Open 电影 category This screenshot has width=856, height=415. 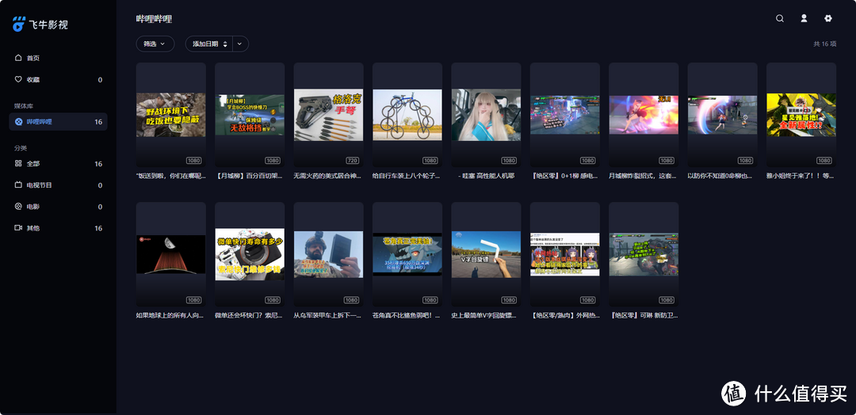pos(32,207)
